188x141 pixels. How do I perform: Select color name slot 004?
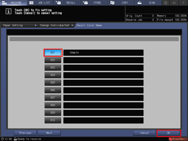(53, 75)
